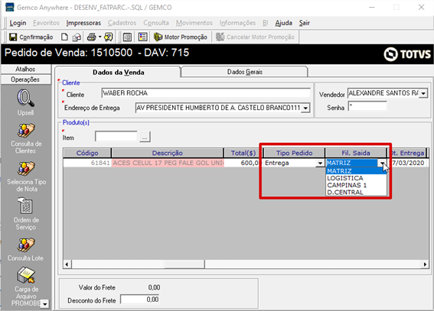The width and height of the screenshot is (434, 311).
Task: Open the Upsell magnifier shortcut
Action: [x=26, y=102]
